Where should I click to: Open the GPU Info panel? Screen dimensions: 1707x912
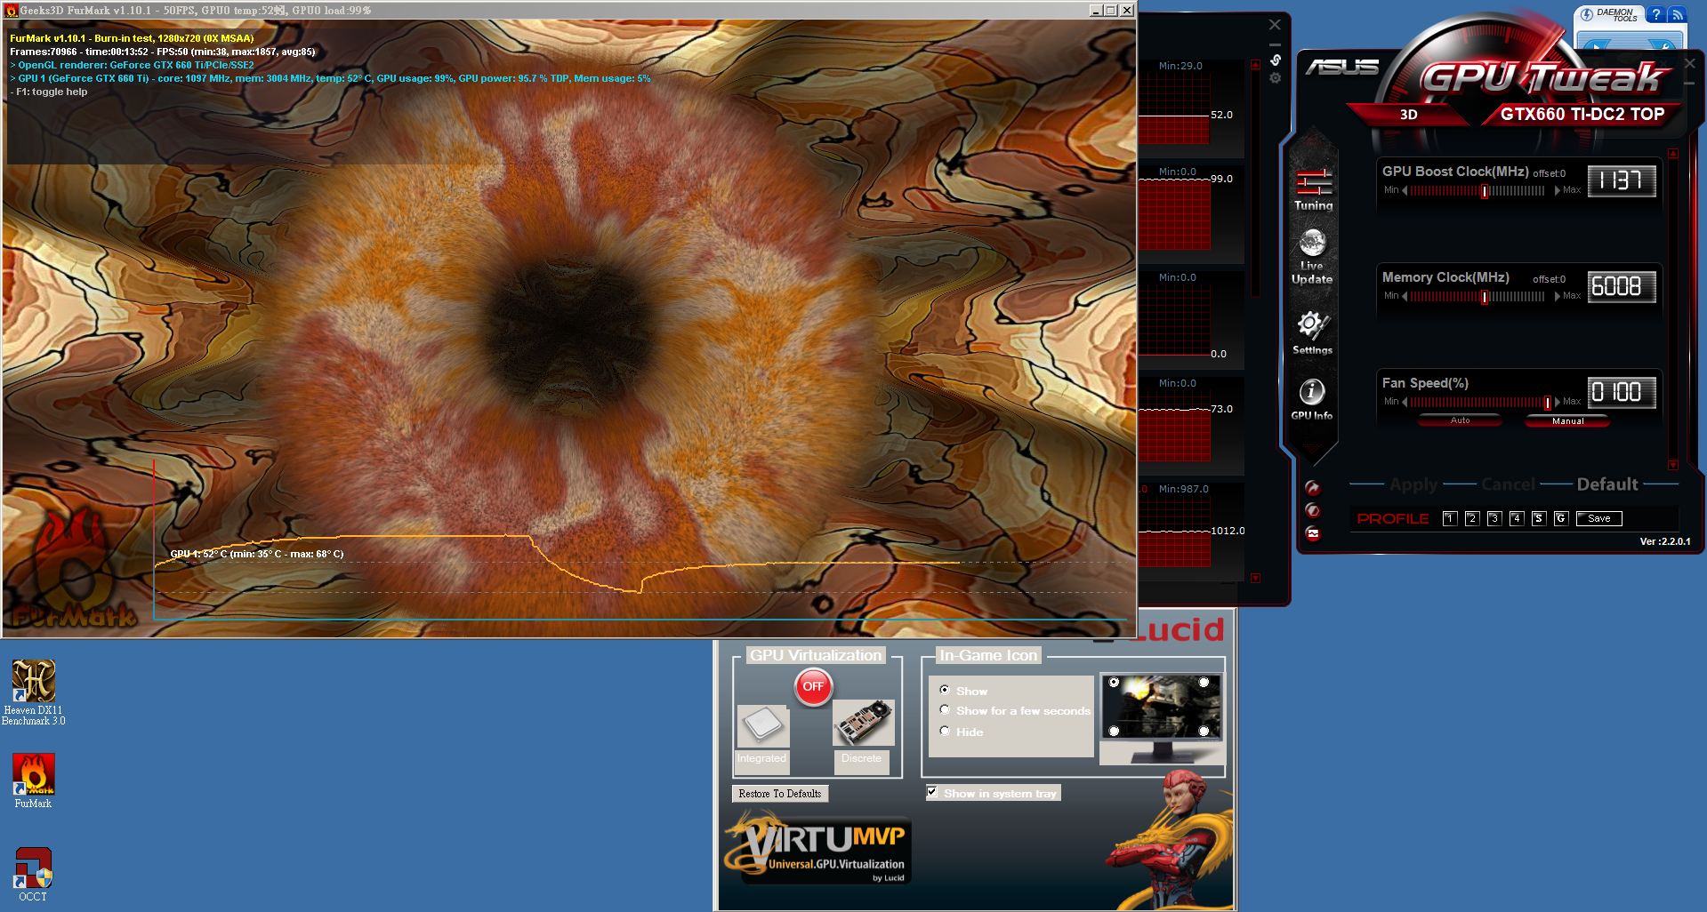click(1312, 399)
